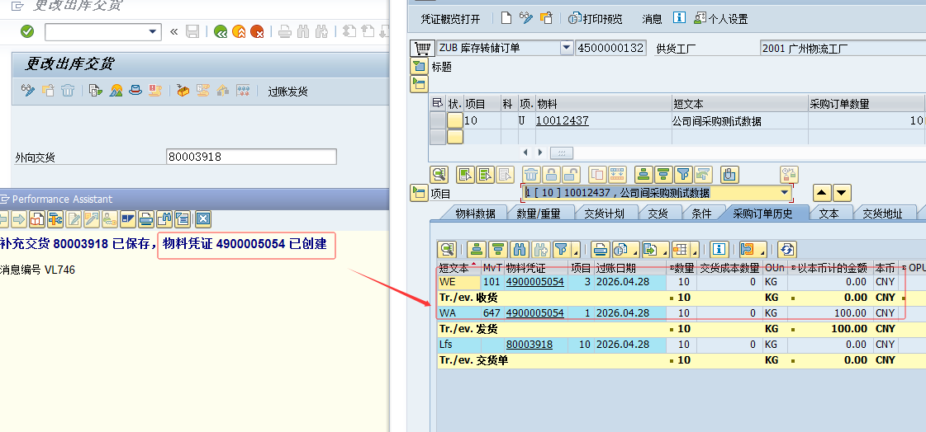Close the Performance Assistant with X icon

click(202, 219)
